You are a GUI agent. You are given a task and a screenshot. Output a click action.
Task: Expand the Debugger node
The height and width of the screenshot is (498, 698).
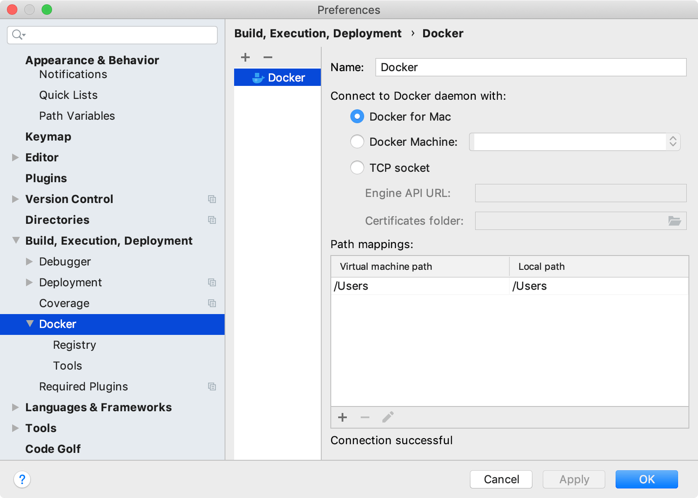coord(29,262)
